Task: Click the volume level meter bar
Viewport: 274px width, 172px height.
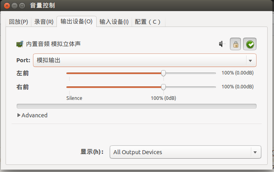Action: (x=136, y=106)
